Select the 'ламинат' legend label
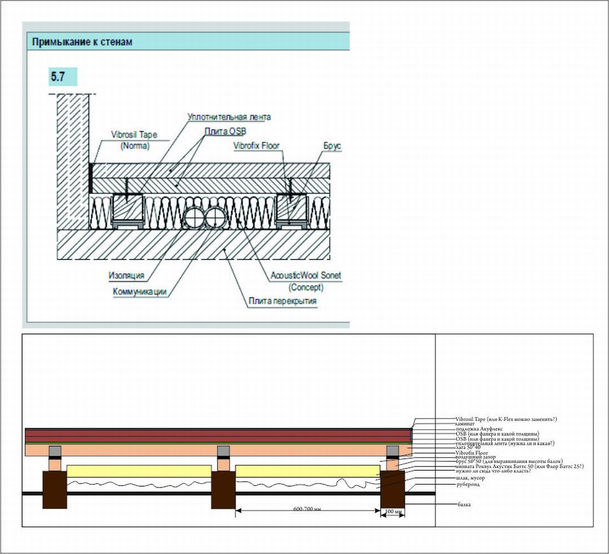This screenshot has height=554, width=609. point(465,424)
